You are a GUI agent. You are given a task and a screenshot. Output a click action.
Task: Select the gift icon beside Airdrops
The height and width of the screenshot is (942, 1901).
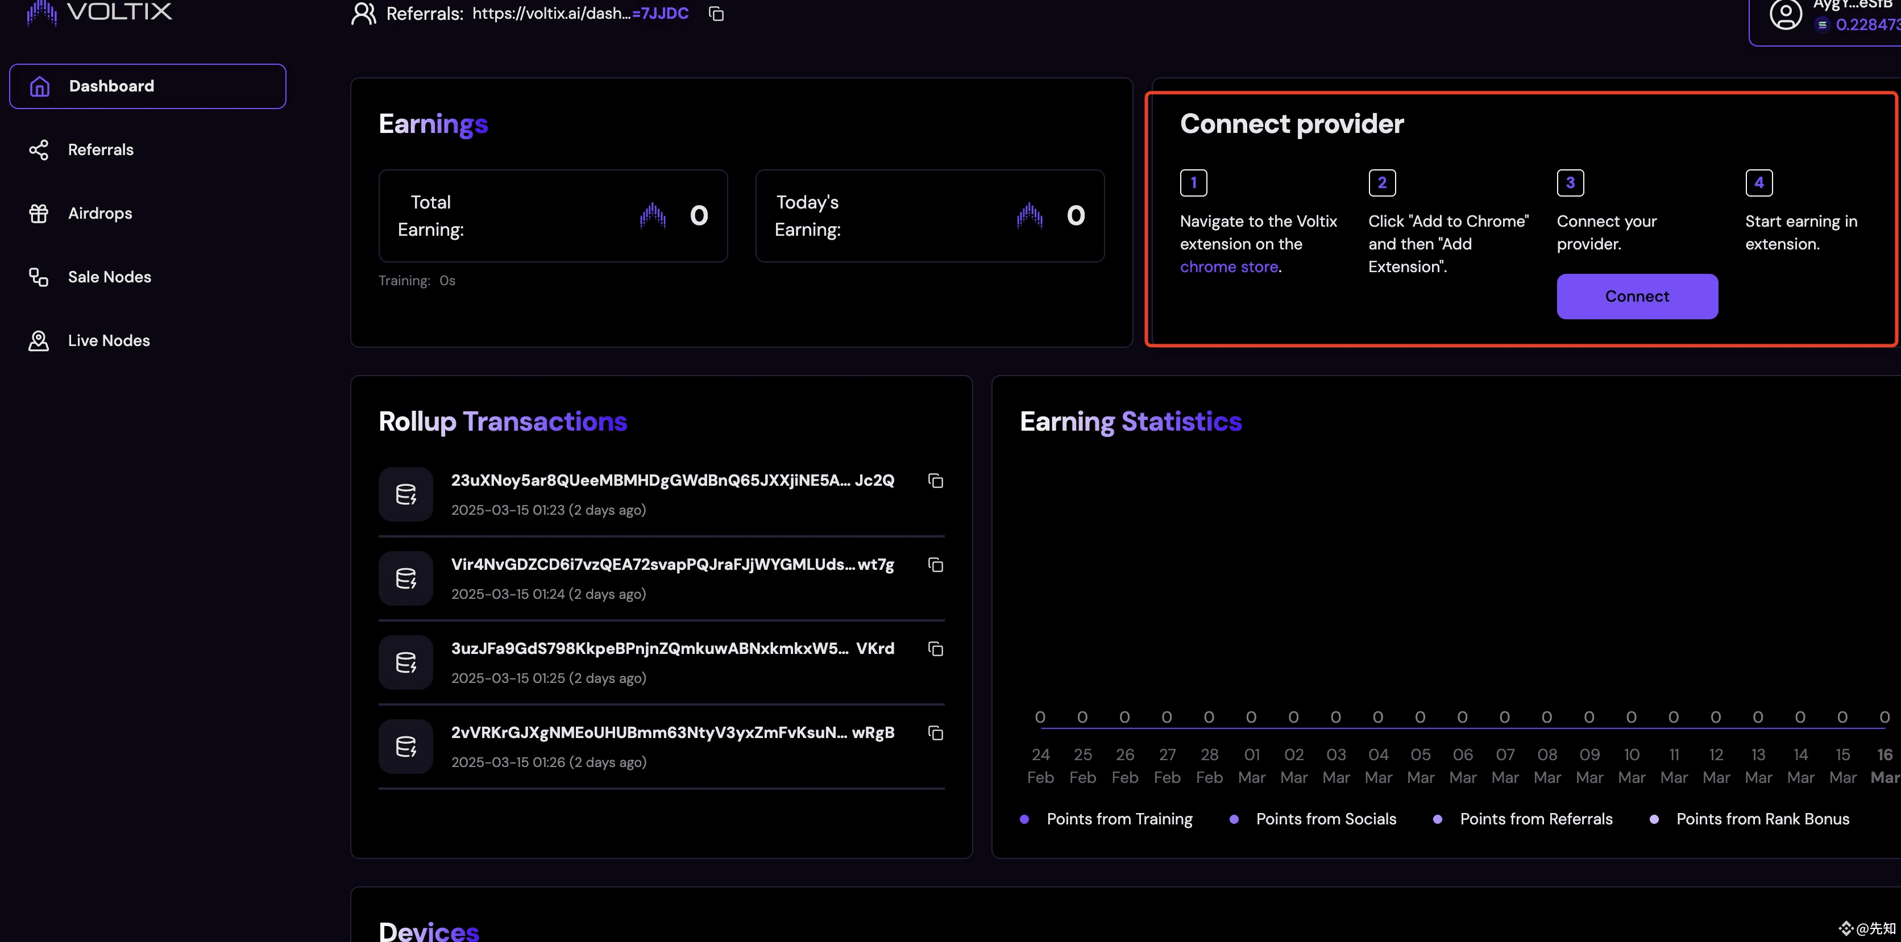(39, 213)
